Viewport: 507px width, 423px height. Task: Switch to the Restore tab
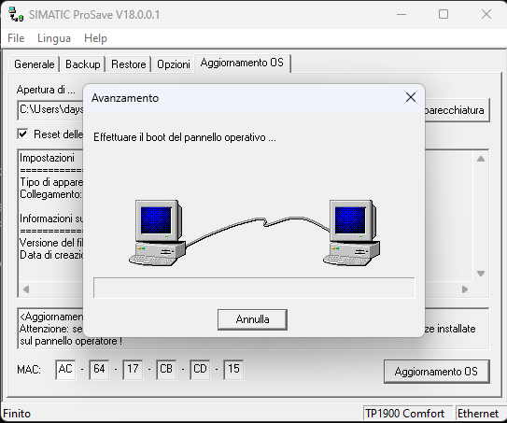click(x=128, y=64)
